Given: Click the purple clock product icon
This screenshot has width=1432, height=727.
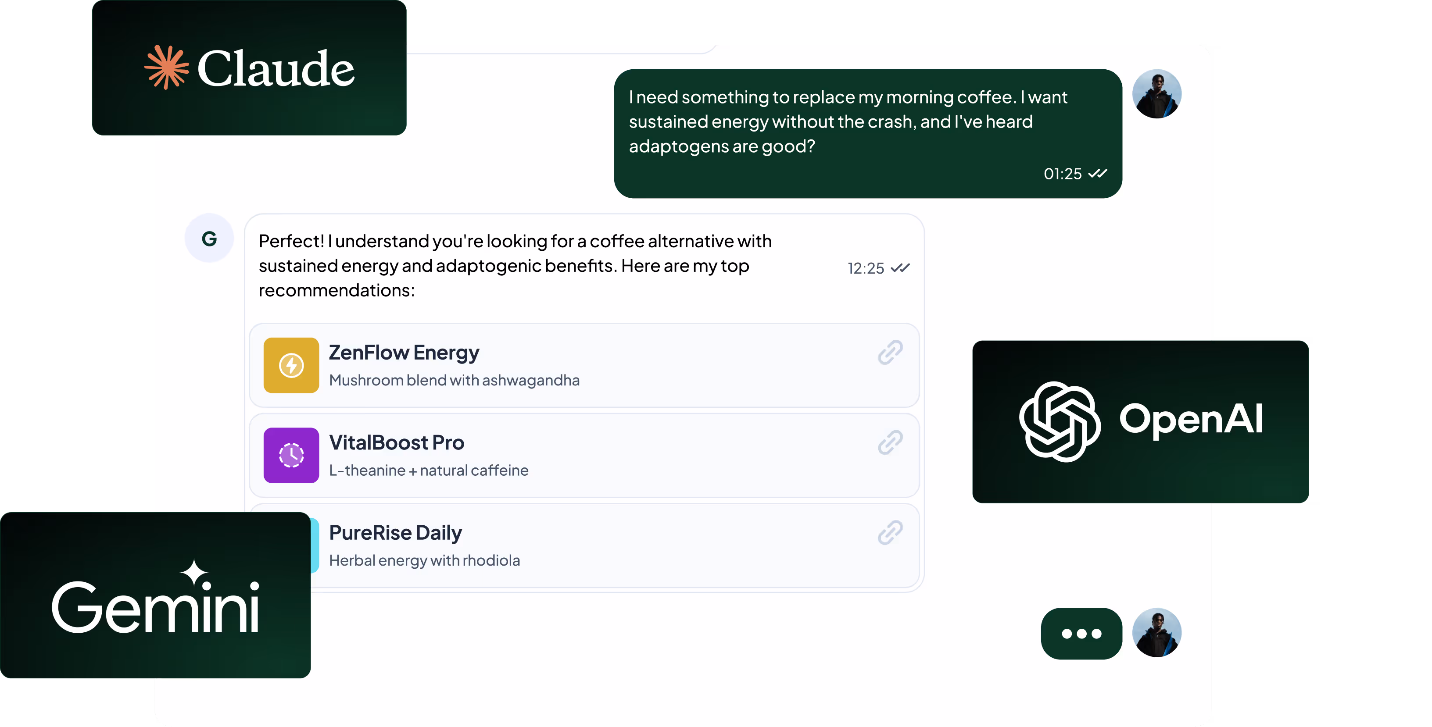Looking at the screenshot, I should (x=291, y=456).
